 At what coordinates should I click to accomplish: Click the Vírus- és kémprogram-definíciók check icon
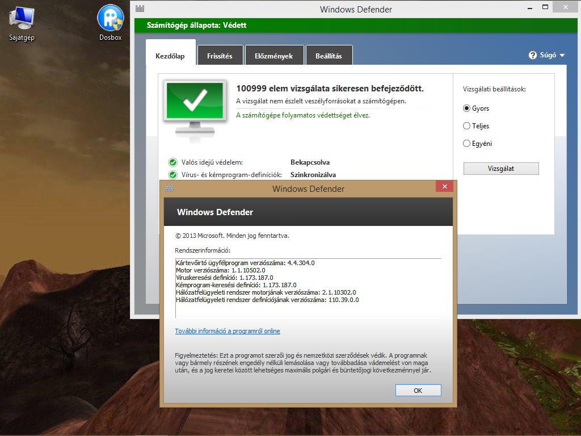172,175
